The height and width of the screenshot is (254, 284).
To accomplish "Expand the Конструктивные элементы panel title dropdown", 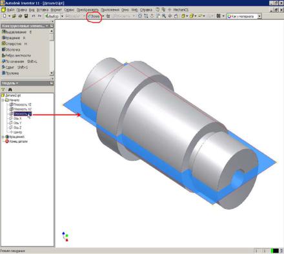I will point(47,26).
